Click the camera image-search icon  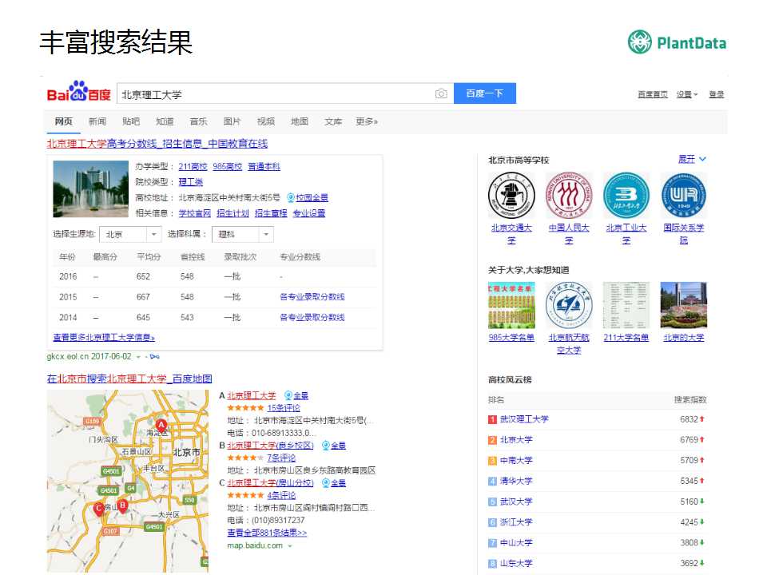(441, 94)
